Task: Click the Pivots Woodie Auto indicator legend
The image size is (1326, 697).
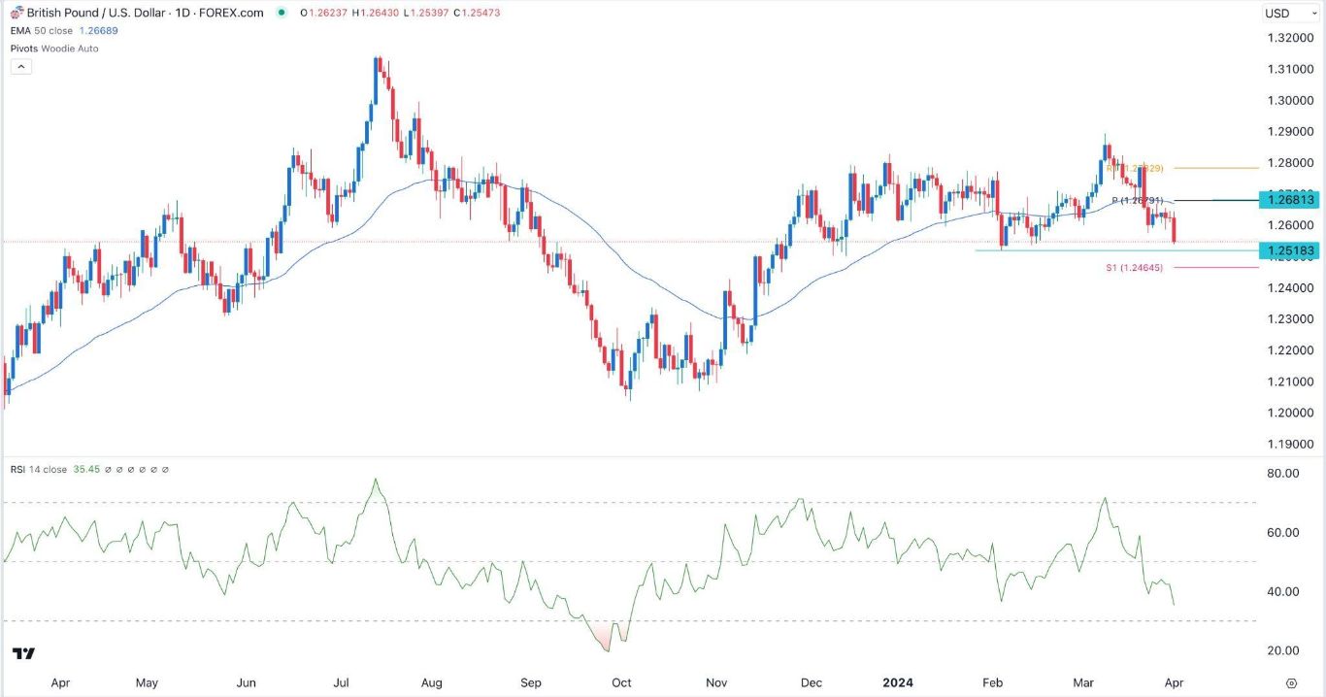Action: tap(55, 49)
